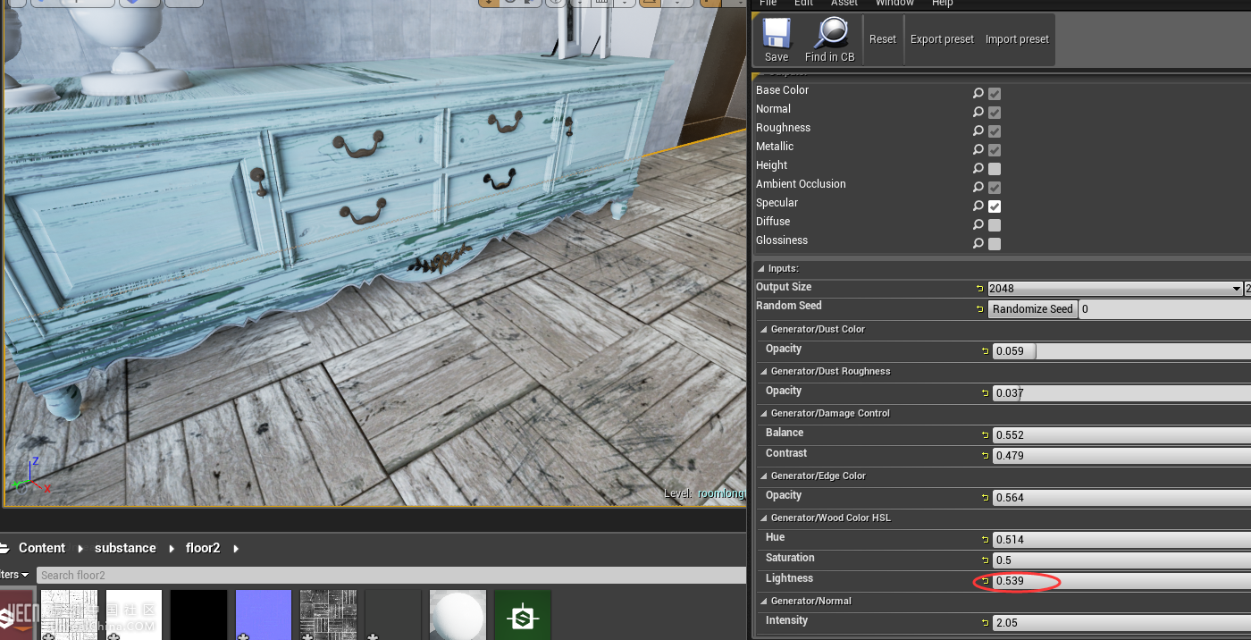Toggle the Normal output checkbox
Screen dimensions: 1251x640
click(995, 113)
